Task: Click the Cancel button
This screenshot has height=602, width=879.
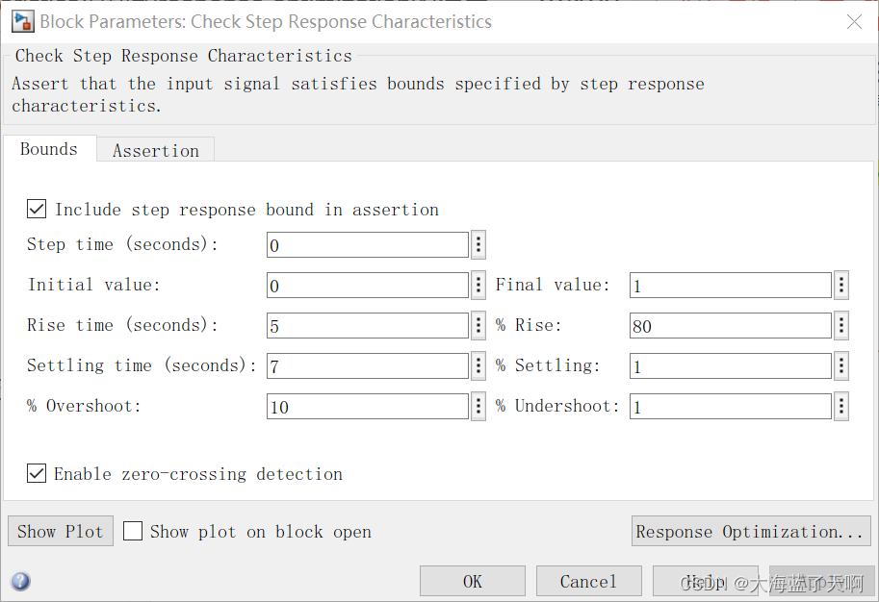Action: pyautogui.click(x=588, y=581)
